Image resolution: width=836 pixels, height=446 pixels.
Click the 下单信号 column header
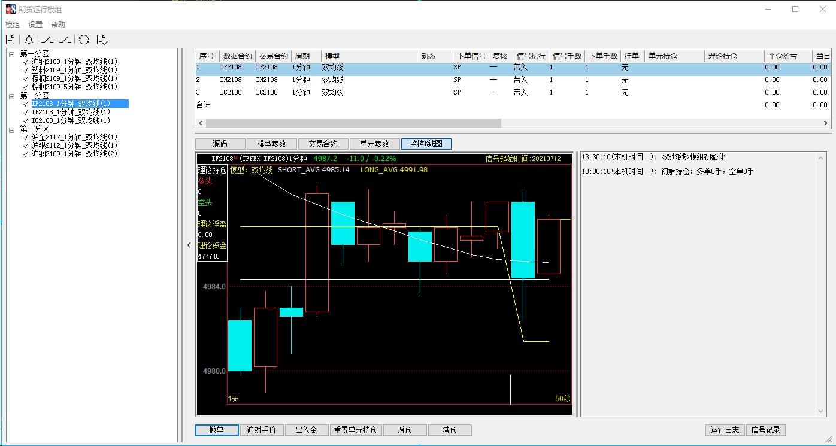471,56
